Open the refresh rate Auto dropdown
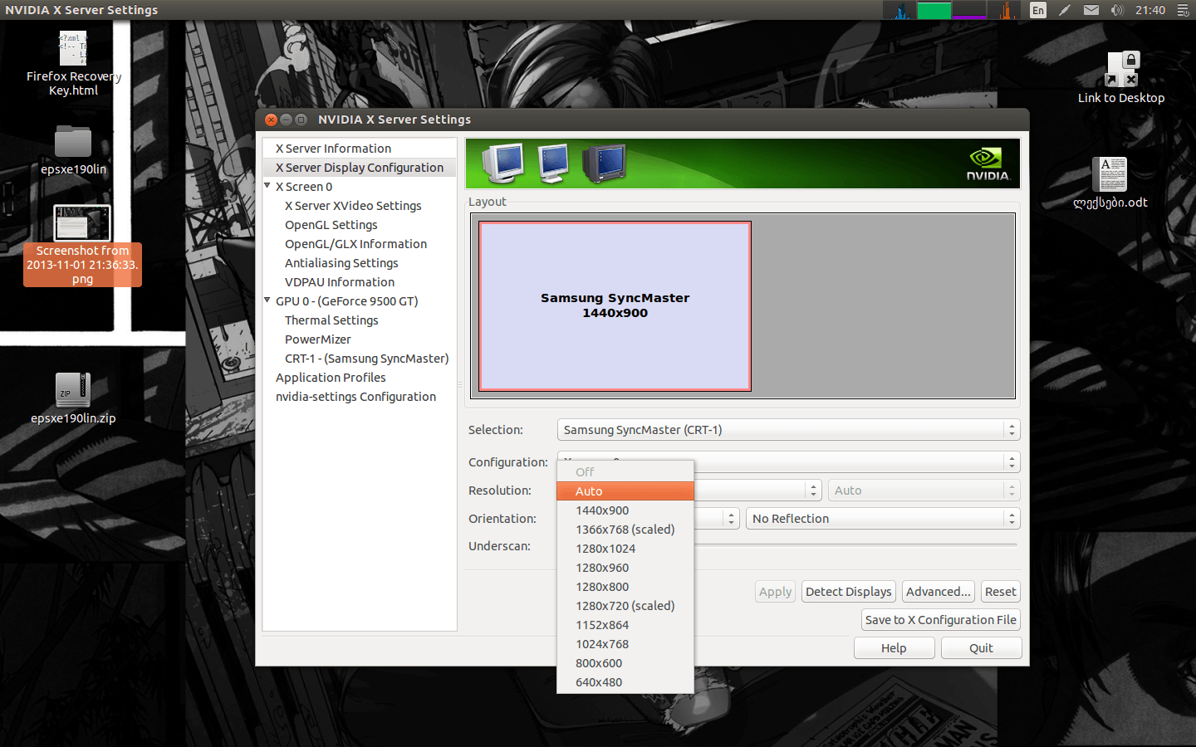 pyautogui.click(x=923, y=491)
